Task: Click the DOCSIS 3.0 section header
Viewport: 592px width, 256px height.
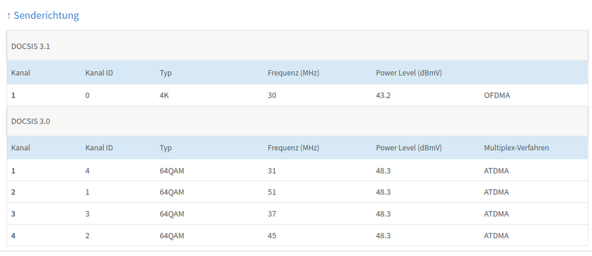Action: click(30, 121)
